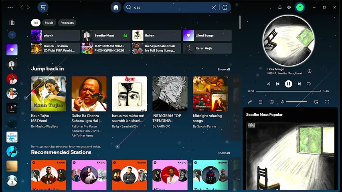Viewport: 342px width, 192px height.
Task: Click the song progress bar
Action: 288,91
